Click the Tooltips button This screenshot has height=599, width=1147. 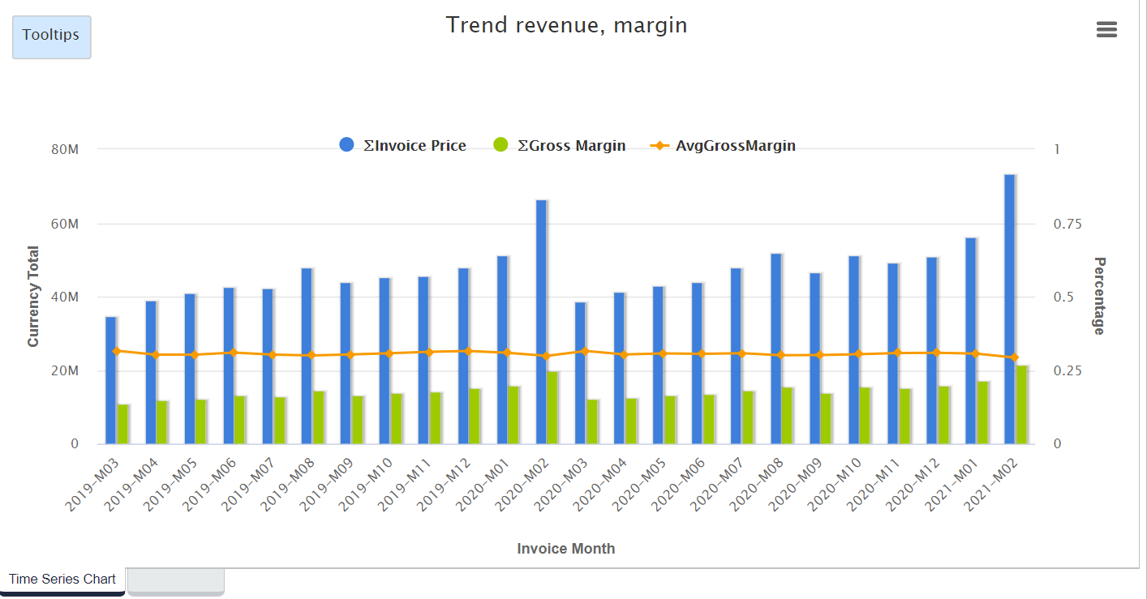(x=51, y=36)
